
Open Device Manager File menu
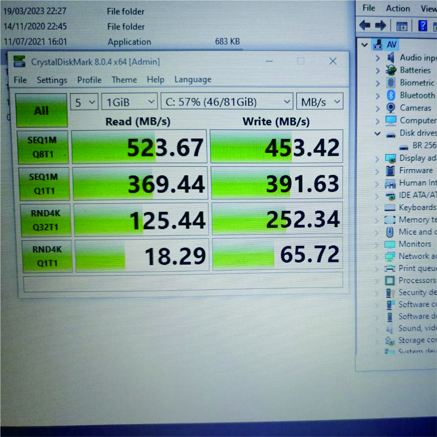coord(369,8)
